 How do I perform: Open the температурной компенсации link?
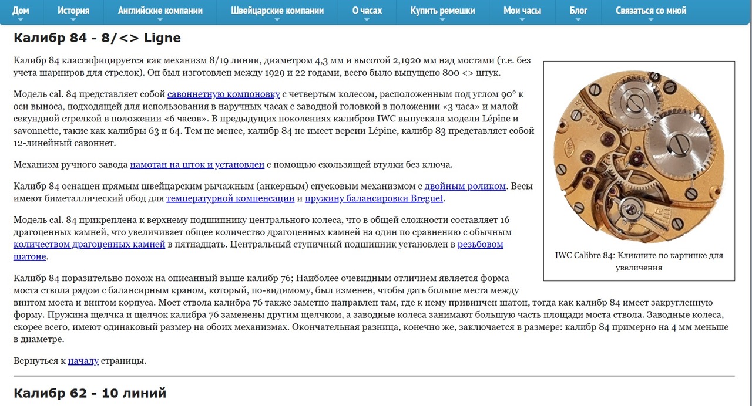230,198
